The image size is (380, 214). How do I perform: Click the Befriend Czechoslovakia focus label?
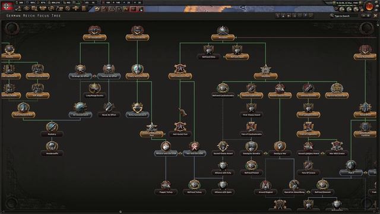(223, 96)
